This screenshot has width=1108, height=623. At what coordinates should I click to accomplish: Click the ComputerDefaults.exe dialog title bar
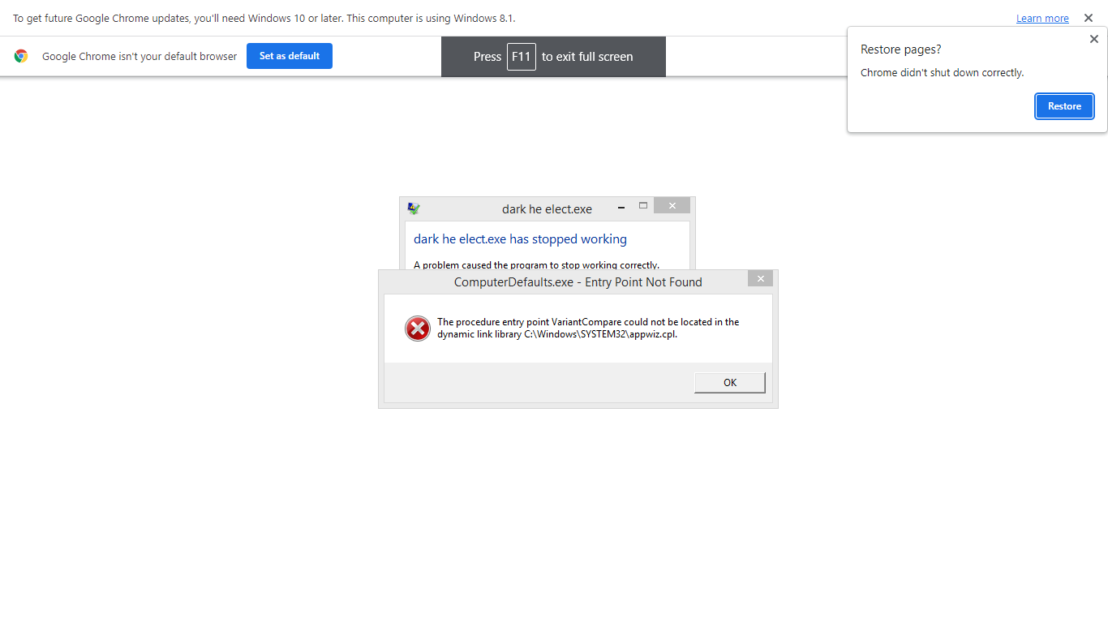pos(578,282)
